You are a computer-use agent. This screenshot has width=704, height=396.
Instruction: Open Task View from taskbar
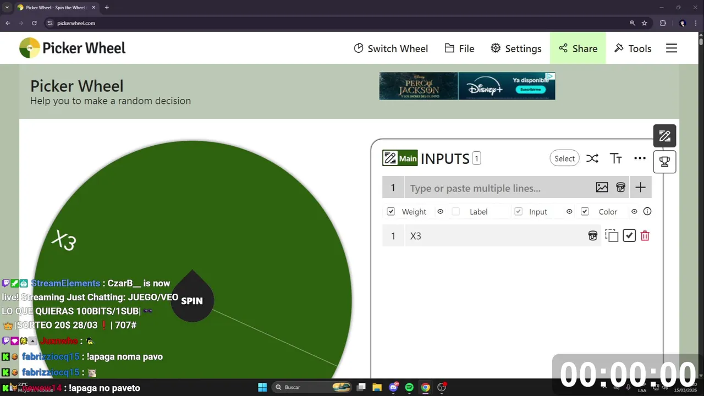click(x=361, y=387)
